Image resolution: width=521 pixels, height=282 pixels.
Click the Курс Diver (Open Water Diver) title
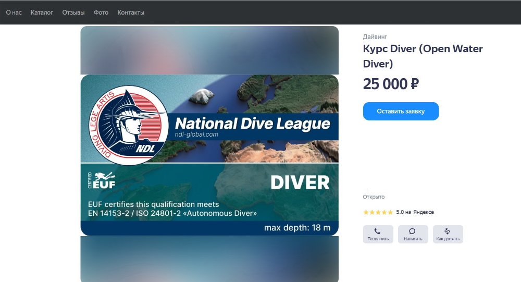(423, 56)
